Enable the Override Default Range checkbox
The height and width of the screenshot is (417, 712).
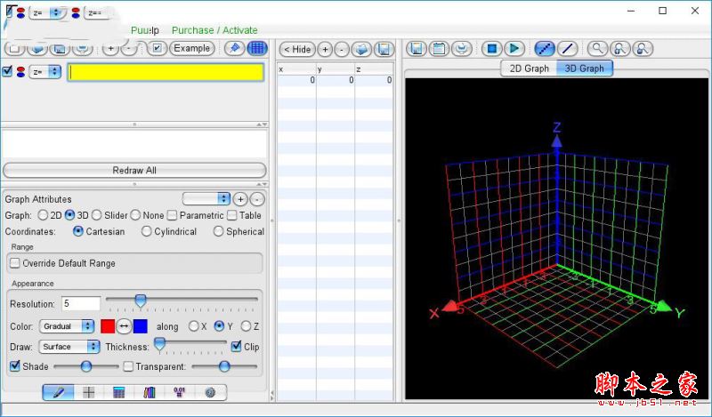(x=15, y=263)
